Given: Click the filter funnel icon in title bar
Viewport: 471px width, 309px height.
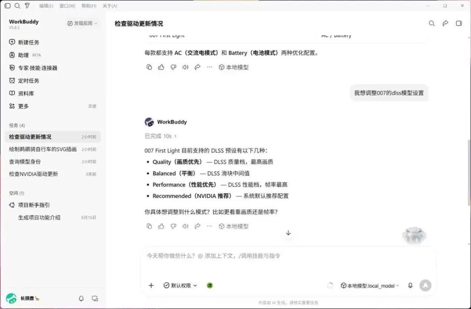Looking at the screenshot, I should (x=27, y=6).
